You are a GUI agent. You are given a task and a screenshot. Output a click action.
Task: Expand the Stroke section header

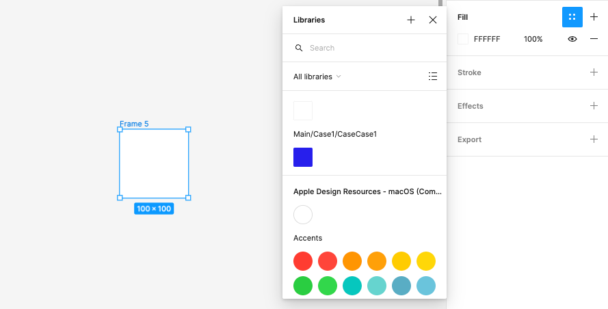pyautogui.click(x=469, y=72)
